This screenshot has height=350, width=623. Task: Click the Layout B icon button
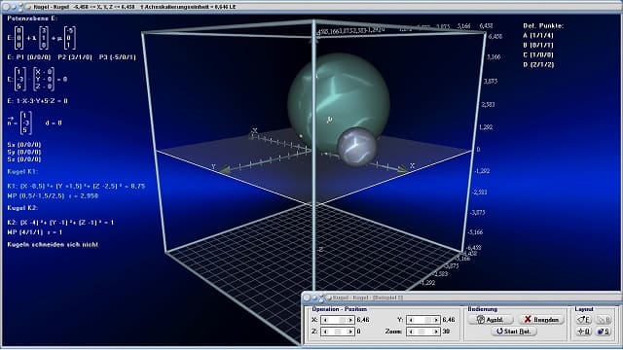(604, 320)
